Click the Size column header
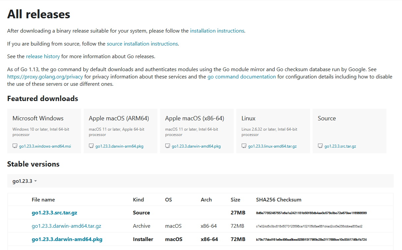This screenshot has height=250, width=402. pos(235,199)
